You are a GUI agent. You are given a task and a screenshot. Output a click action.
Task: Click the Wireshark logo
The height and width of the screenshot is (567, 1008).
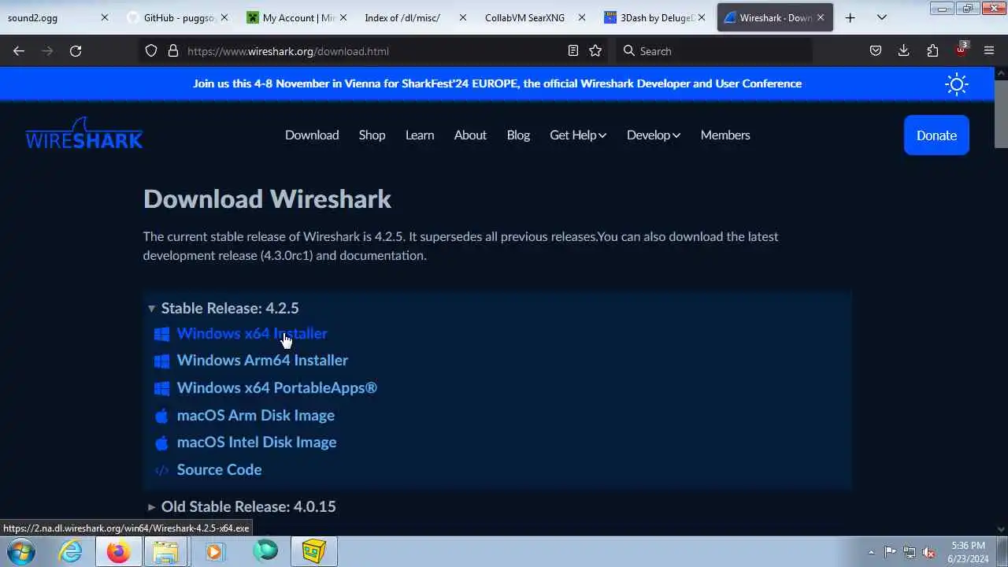click(x=84, y=134)
